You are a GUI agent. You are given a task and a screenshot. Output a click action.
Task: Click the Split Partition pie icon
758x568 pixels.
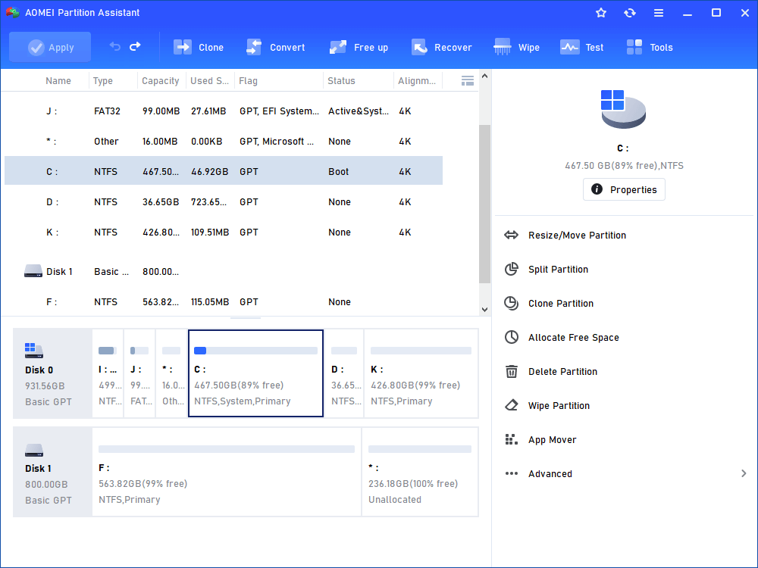tap(512, 269)
